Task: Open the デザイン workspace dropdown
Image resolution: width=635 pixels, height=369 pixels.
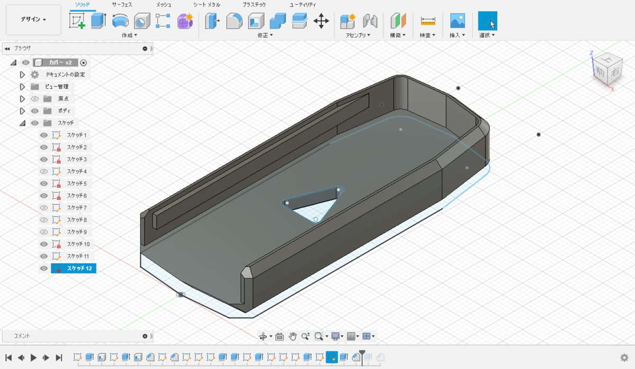Action: (x=33, y=20)
